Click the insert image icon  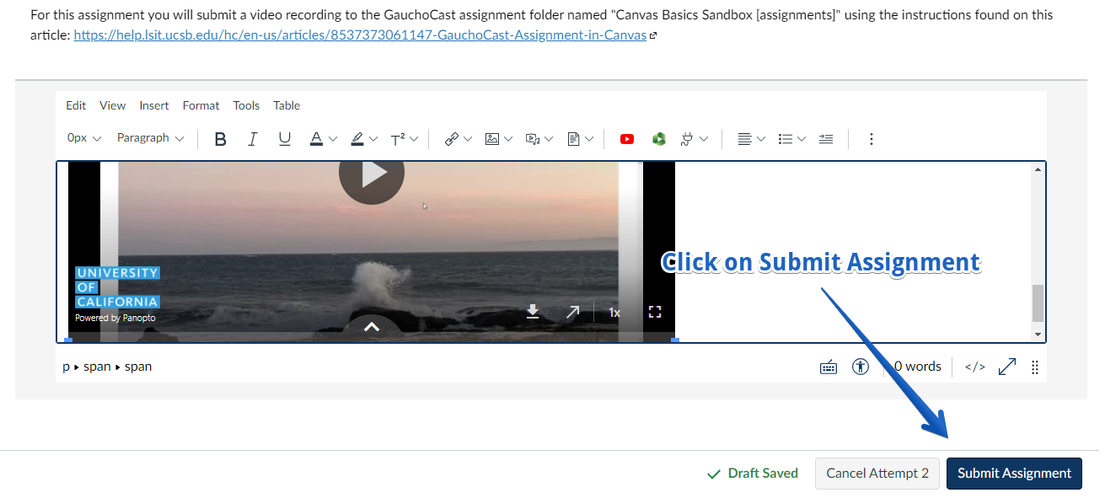(492, 139)
